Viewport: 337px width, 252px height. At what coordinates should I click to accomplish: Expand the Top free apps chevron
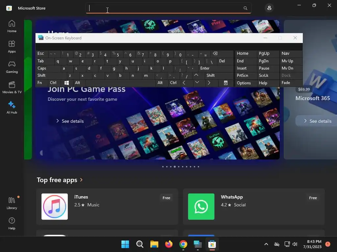click(81, 180)
